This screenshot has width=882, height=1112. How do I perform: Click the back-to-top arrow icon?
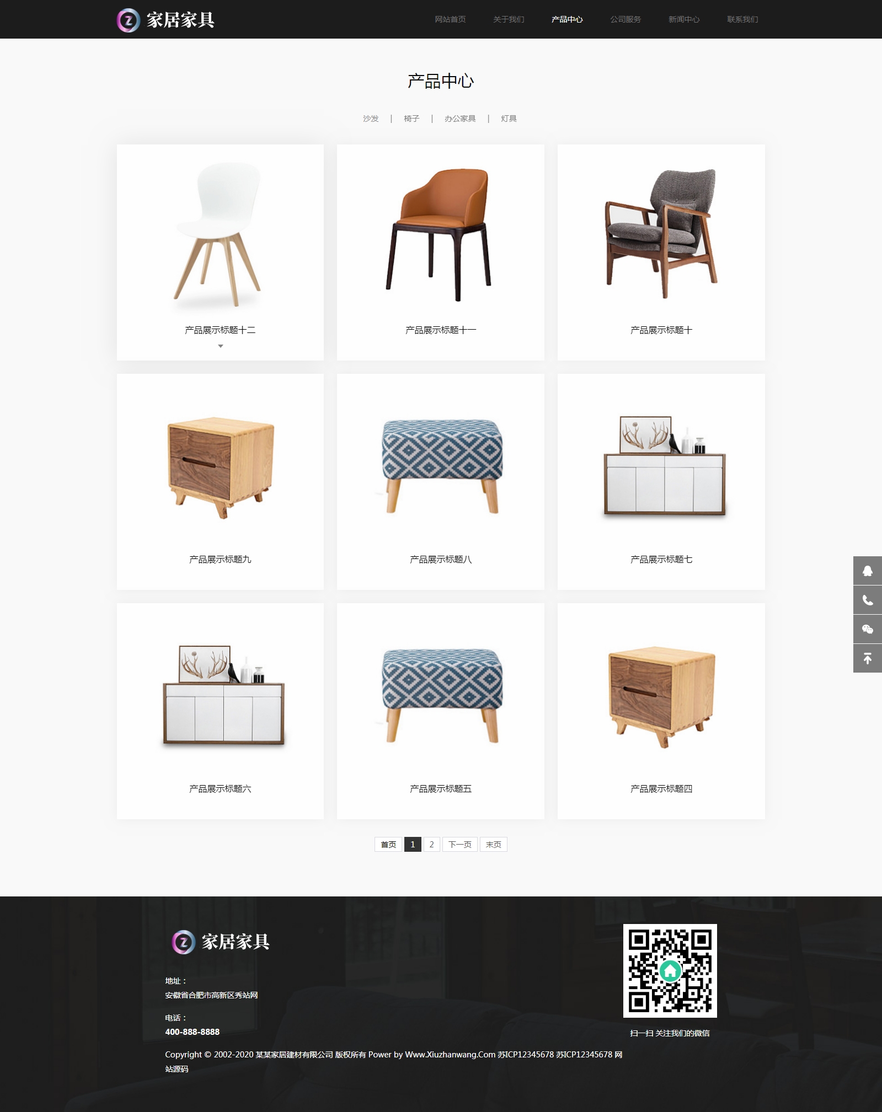point(867,658)
